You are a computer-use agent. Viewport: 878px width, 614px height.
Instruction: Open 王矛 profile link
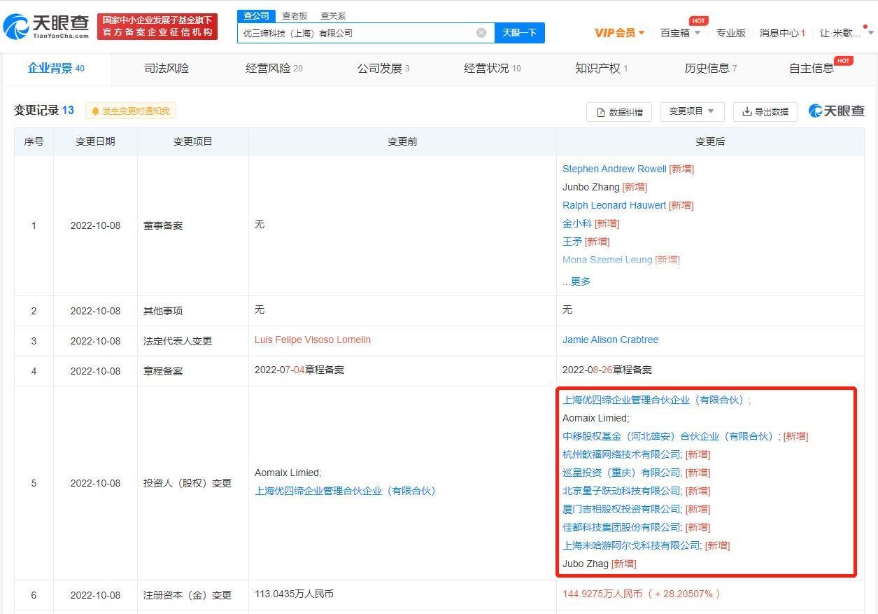[572, 242]
